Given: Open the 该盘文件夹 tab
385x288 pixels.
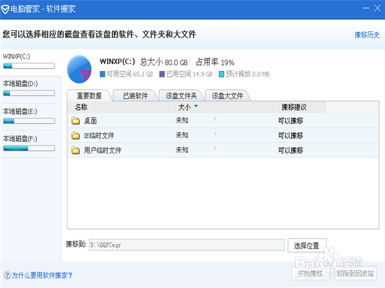Looking at the screenshot, I should pyautogui.click(x=182, y=96).
